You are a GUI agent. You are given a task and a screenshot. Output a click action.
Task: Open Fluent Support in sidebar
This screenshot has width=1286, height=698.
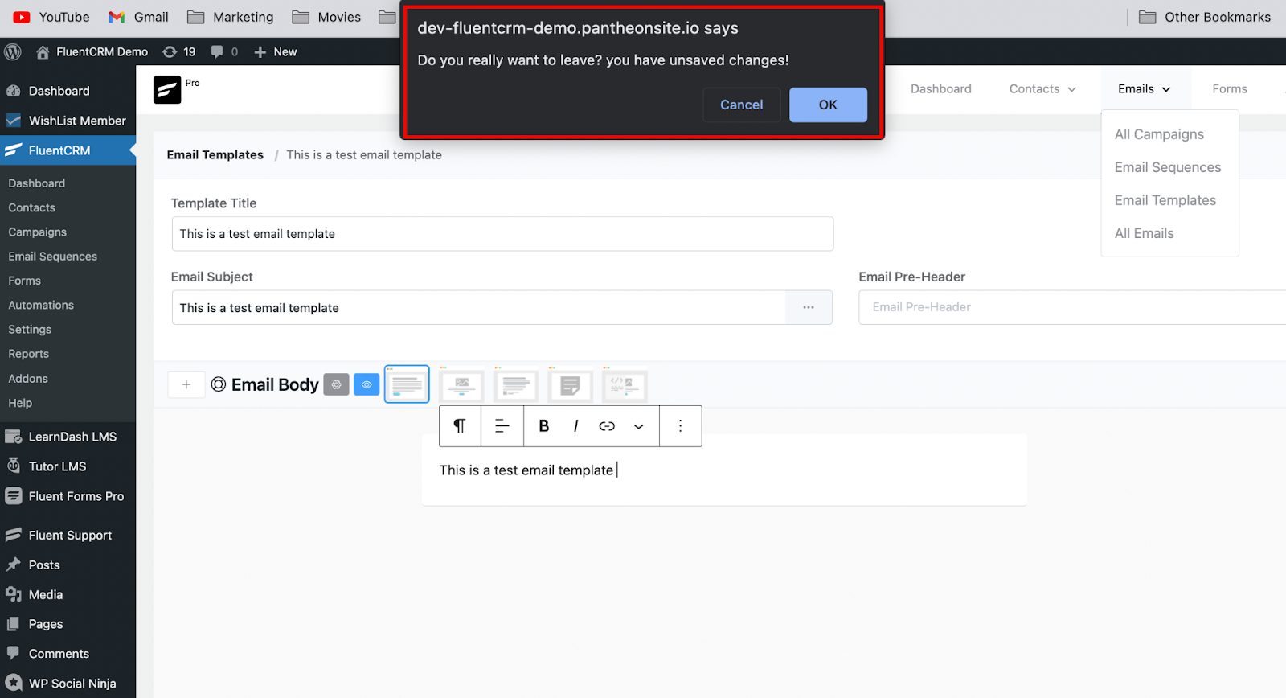click(68, 536)
